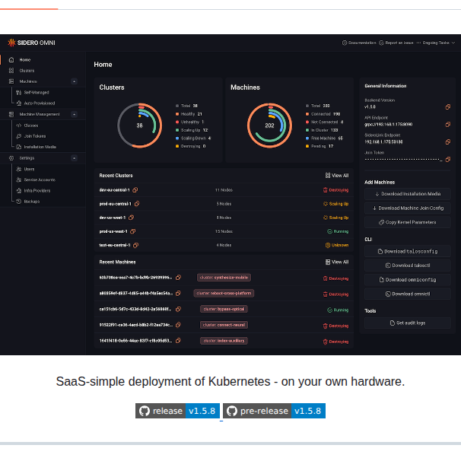The image size is (461, 461).
Task: Click the Running status of prod-us-west-1
Action: tap(338, 231)
